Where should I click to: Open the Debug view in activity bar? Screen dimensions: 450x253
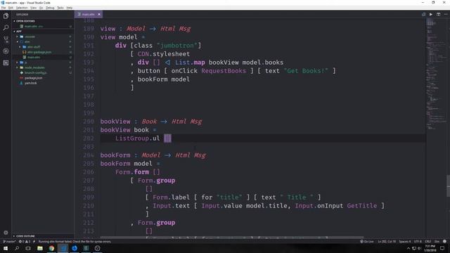(6, 51)
